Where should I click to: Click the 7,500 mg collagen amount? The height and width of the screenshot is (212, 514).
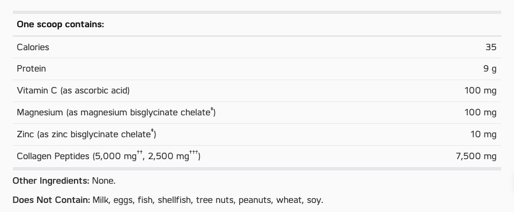476,156
